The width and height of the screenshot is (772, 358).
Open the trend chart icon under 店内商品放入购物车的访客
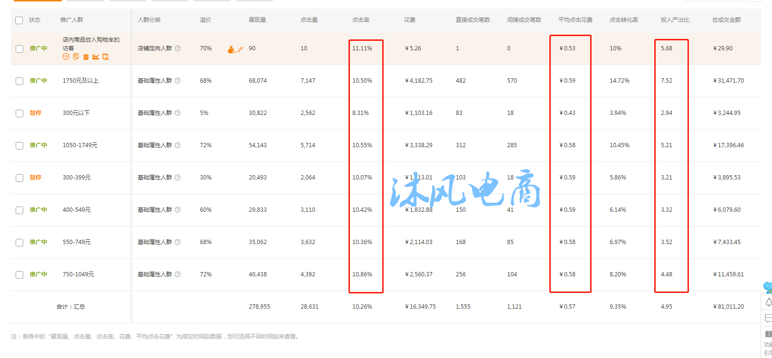tap(96, 57)
